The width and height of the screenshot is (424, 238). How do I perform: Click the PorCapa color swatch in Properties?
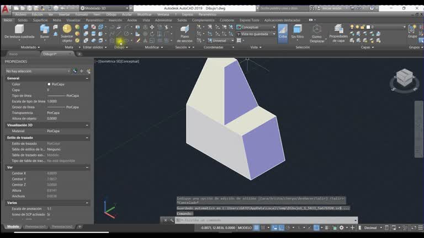coord(49,84)
